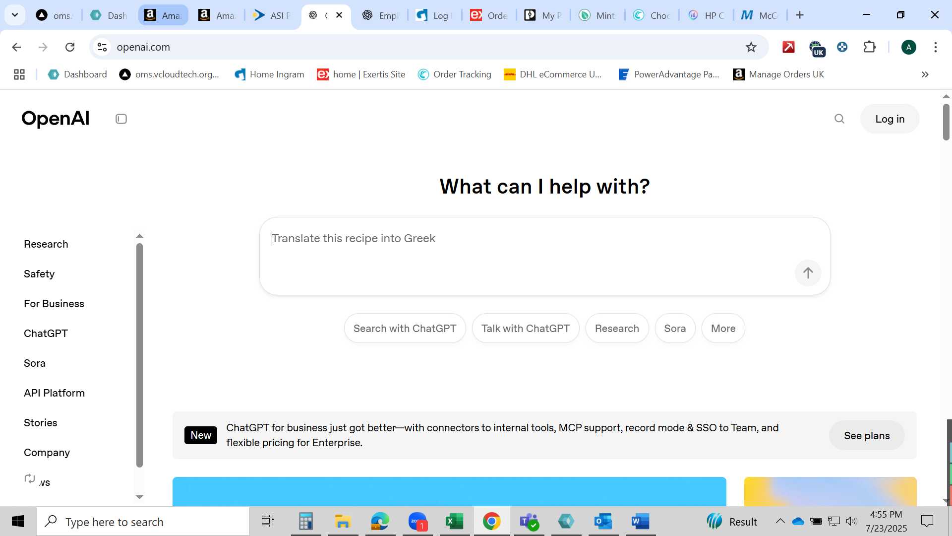Open the Windows Start menu

(18, 521)
